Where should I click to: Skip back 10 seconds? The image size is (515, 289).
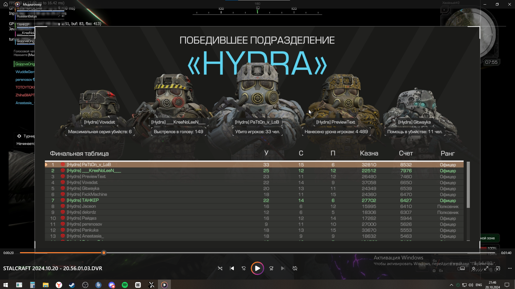click(x=244, y=268)
